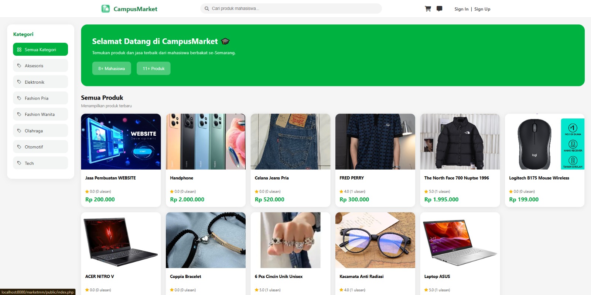
Task: Filter by Aksesoris category
Action: click(41, 66)
